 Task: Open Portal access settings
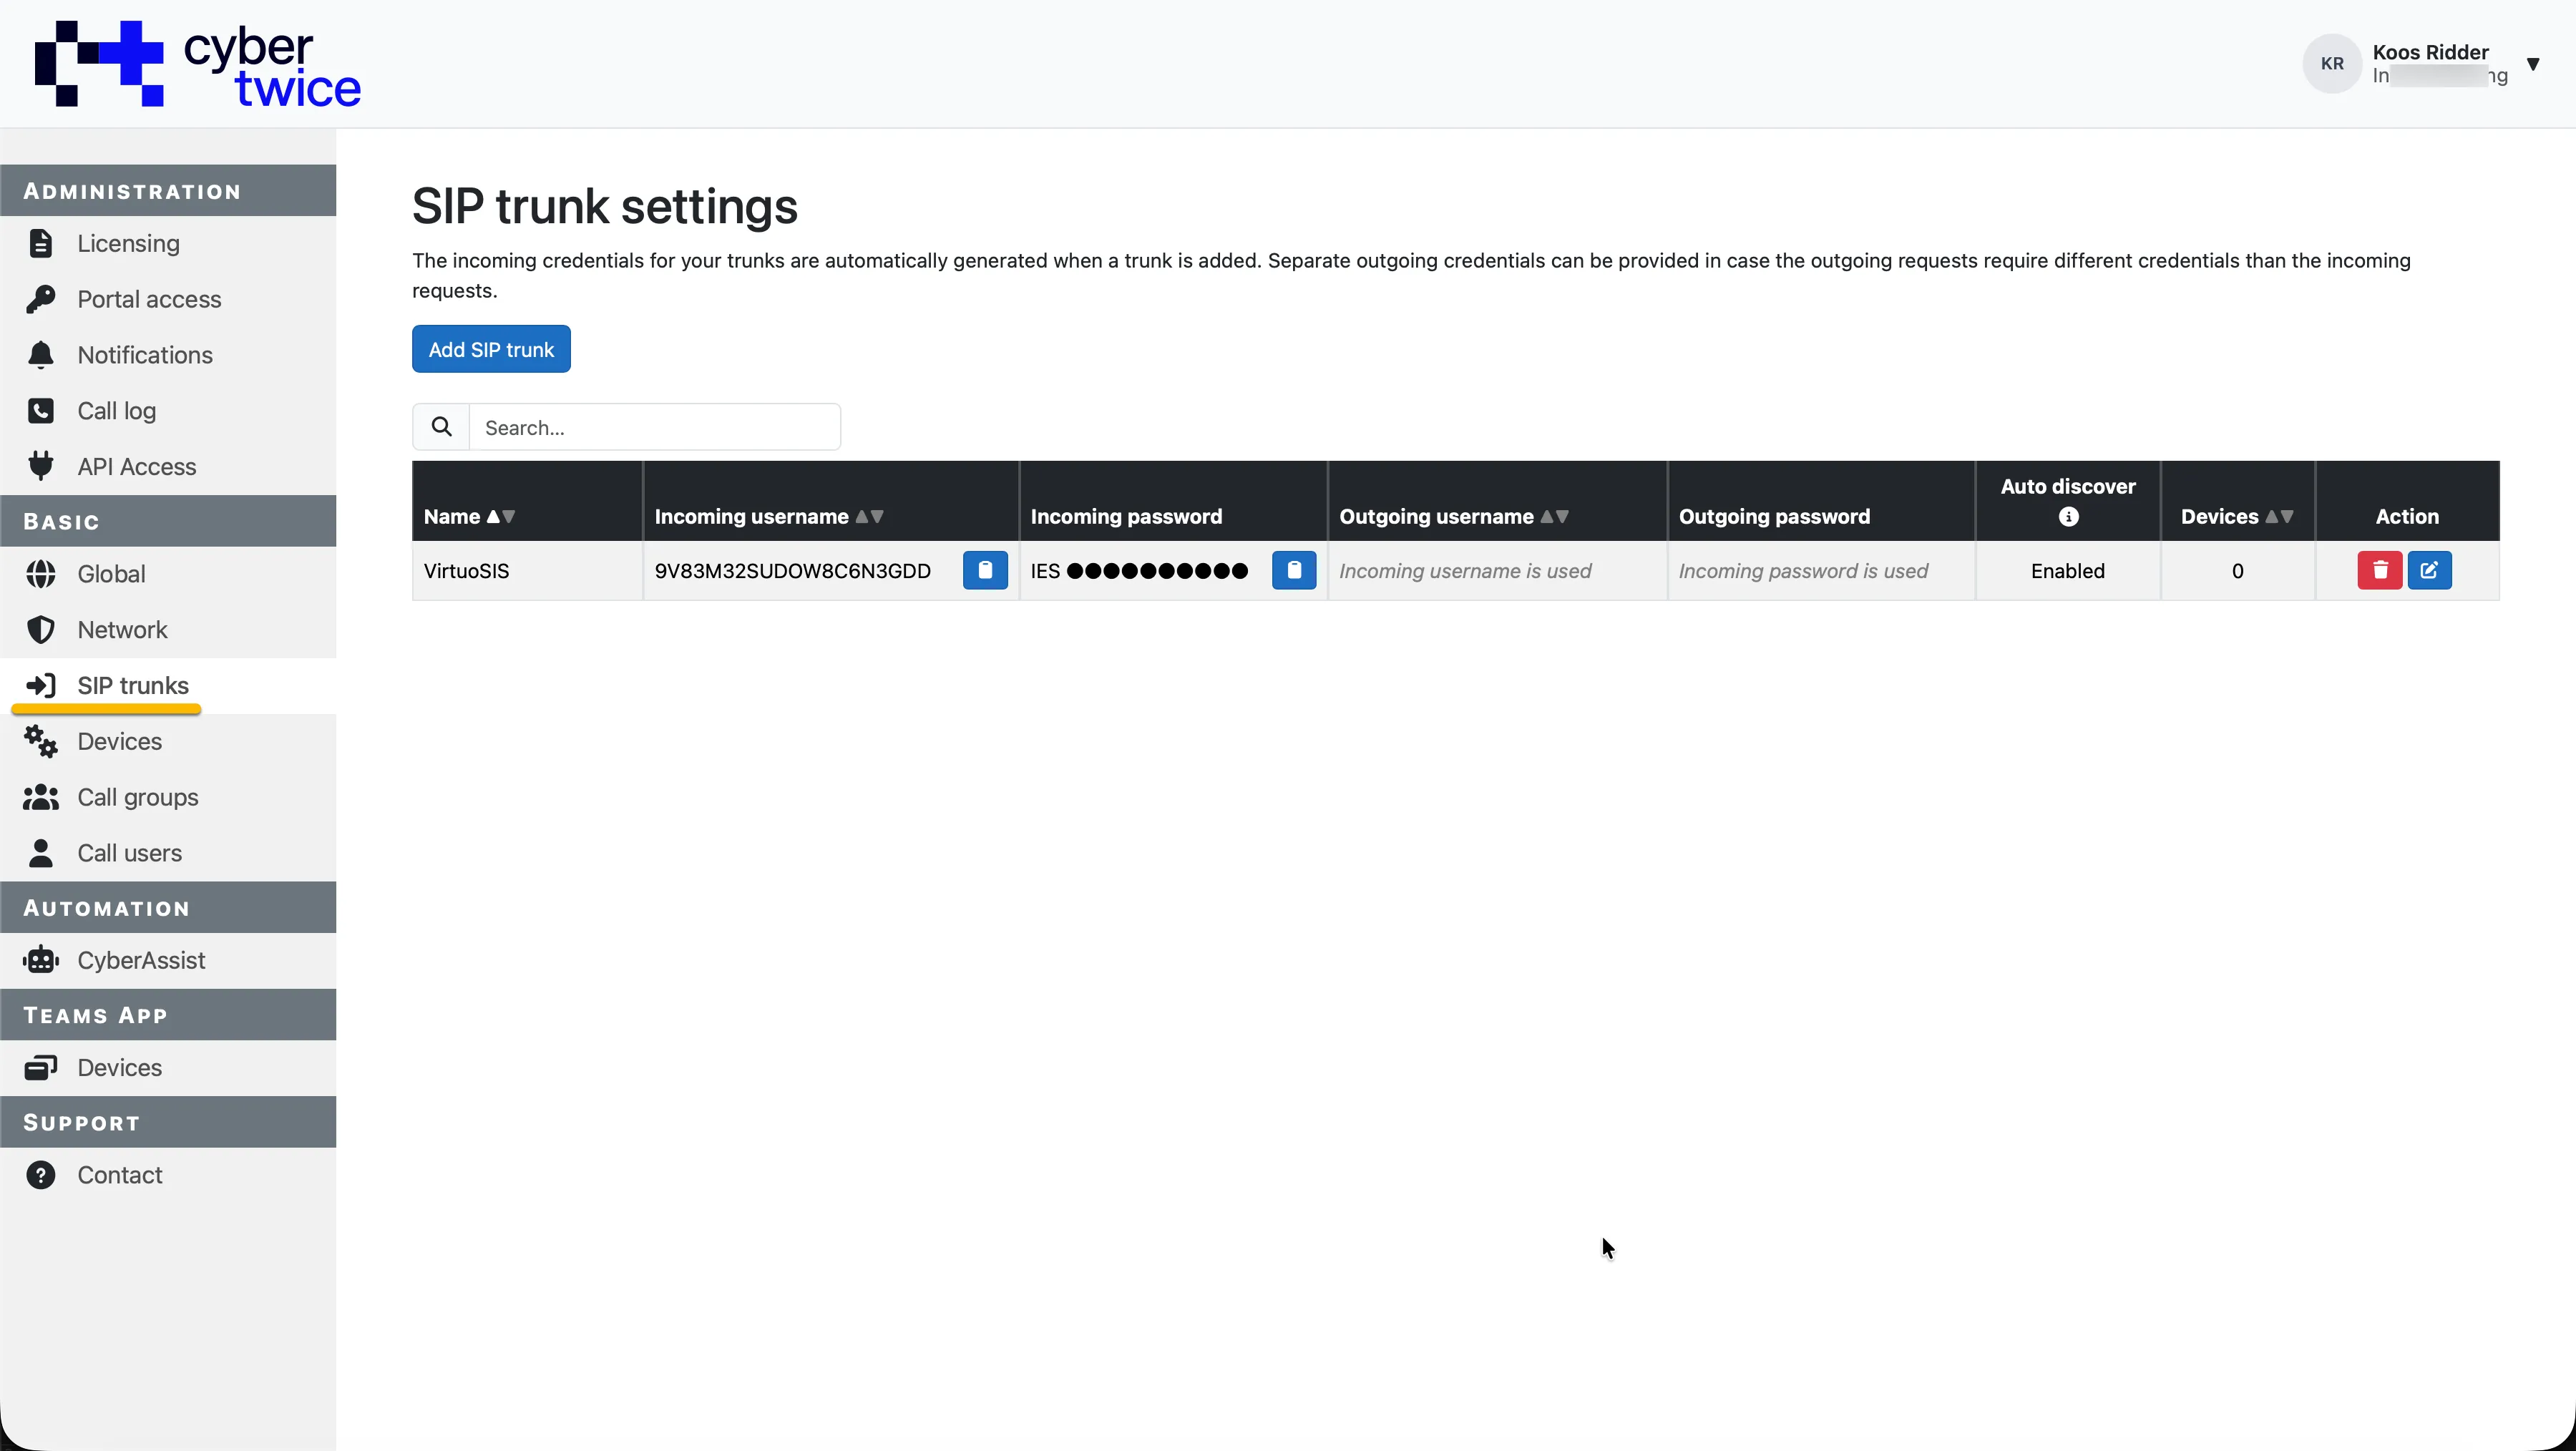point(168,299)
